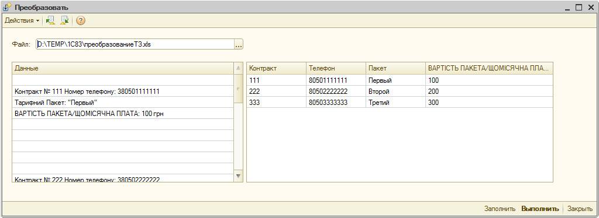
Task: Select row 'Контракт № 222 Номер телефону'
Action: 123,178
